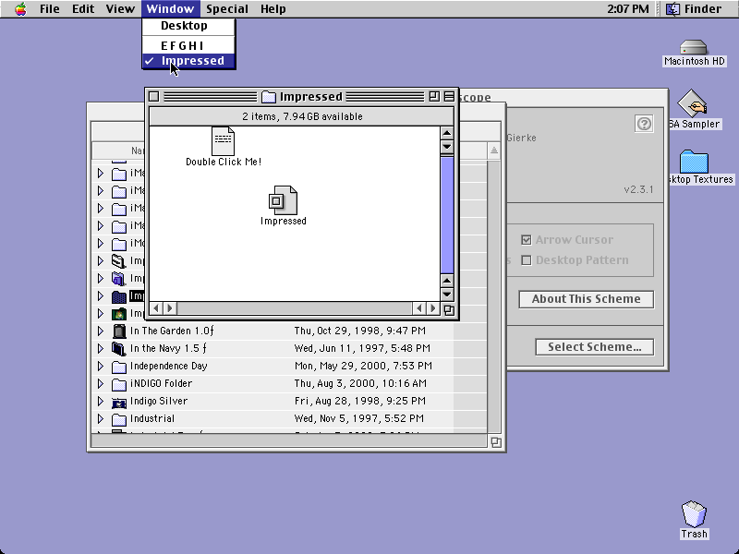Expand the iNDIGO Folder row
739x554 pixels.
pos(101,383)
